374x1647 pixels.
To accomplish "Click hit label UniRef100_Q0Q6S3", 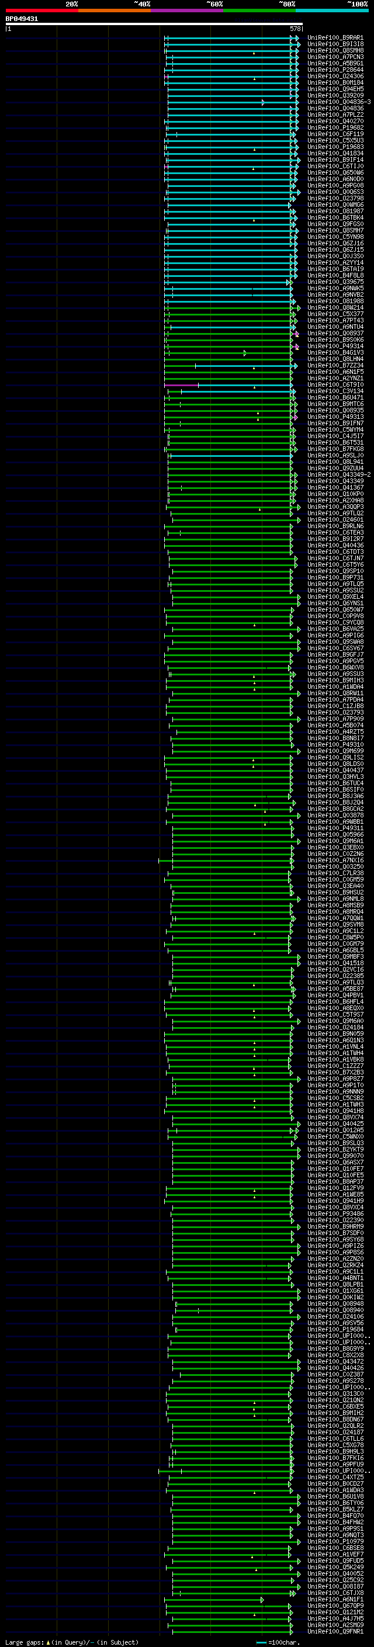I will (x=335, y=192).
